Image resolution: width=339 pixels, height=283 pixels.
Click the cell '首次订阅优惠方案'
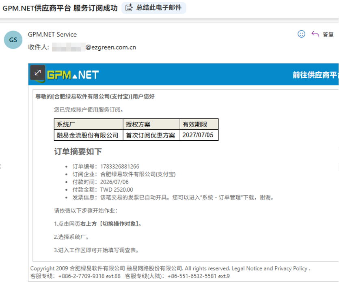click(151, 135)
